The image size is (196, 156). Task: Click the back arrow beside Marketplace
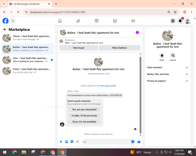(5, 30)
